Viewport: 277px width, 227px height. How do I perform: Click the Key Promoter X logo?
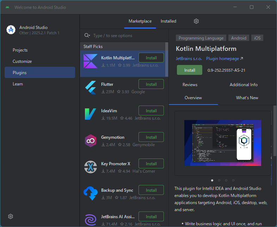point(91,167)
